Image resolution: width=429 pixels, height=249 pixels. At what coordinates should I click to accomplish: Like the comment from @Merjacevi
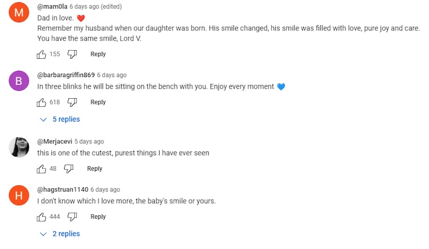coord(42,168)
